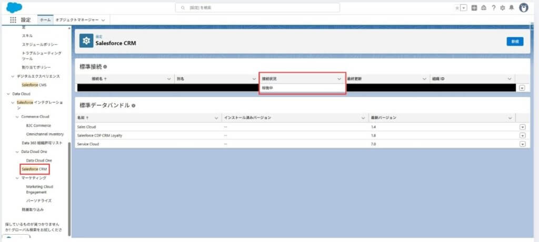The height and width of the screenshot is (242, 539).
Task: Open Salesforce CMS in the sidebar
Action: click(x=34, y=85)
